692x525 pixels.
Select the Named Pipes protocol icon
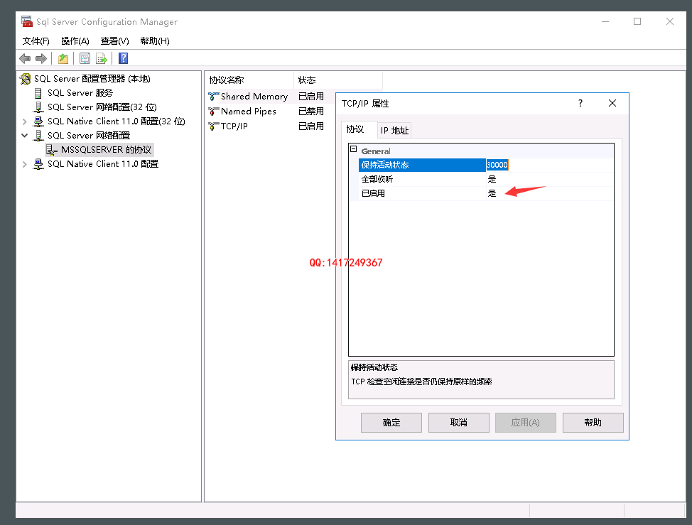click(x=213, y=112)
